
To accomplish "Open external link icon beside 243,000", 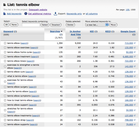I will (x=135, y=87).
